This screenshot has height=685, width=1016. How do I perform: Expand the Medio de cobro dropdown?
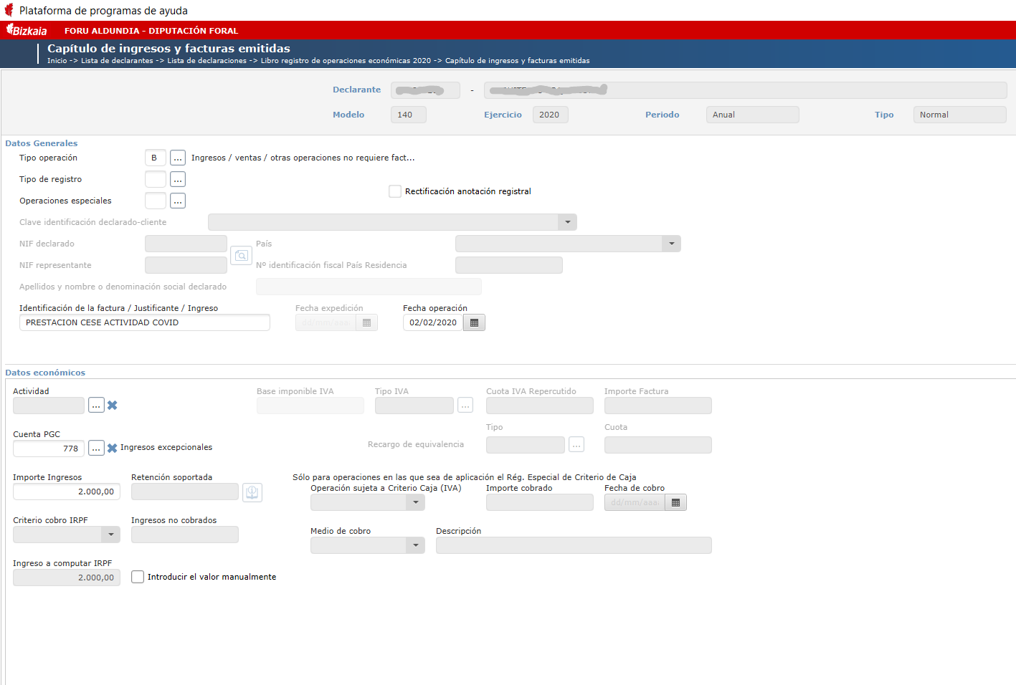(x=416, y=545)
